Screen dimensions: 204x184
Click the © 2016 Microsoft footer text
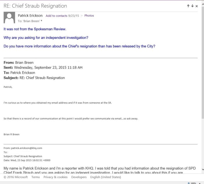[x=15, y=177]
